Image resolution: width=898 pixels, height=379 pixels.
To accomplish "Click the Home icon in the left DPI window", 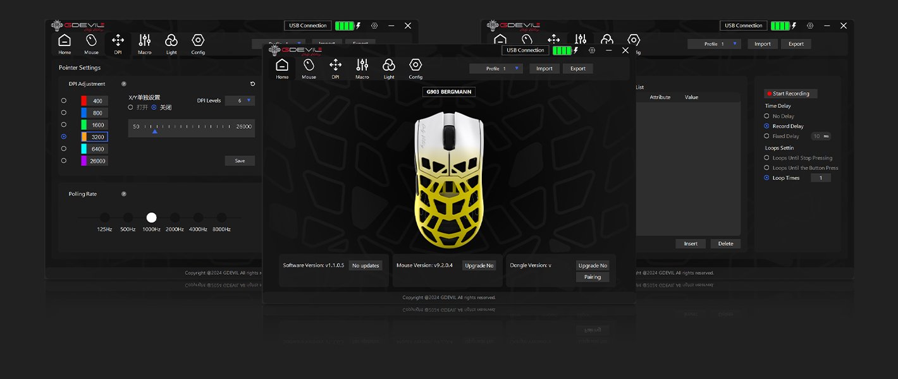I will (x=65, y=44).
